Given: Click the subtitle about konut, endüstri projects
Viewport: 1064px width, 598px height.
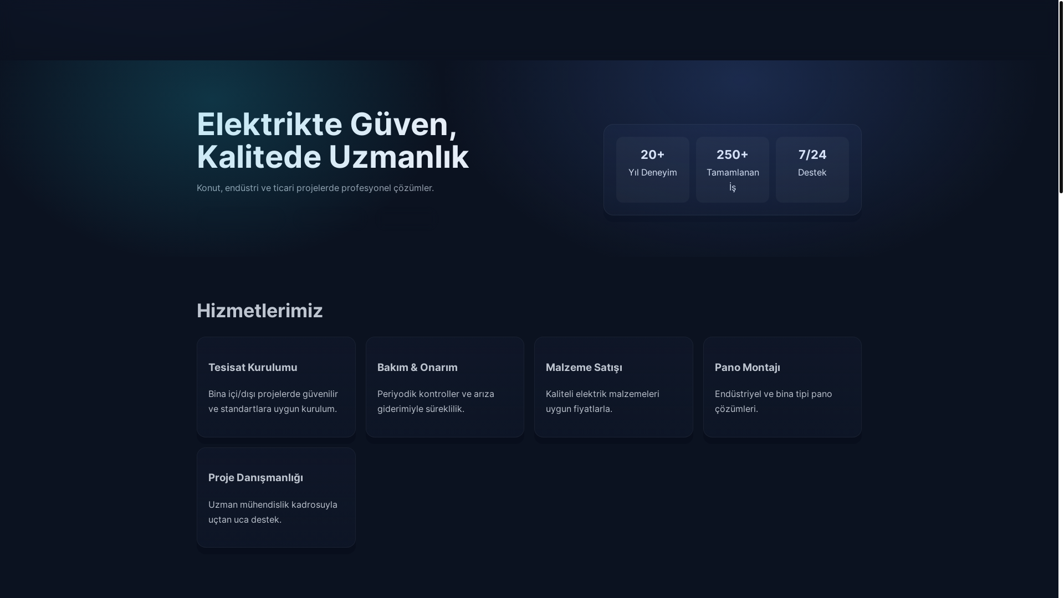Looking at the screenshot, I should point(315,188).
